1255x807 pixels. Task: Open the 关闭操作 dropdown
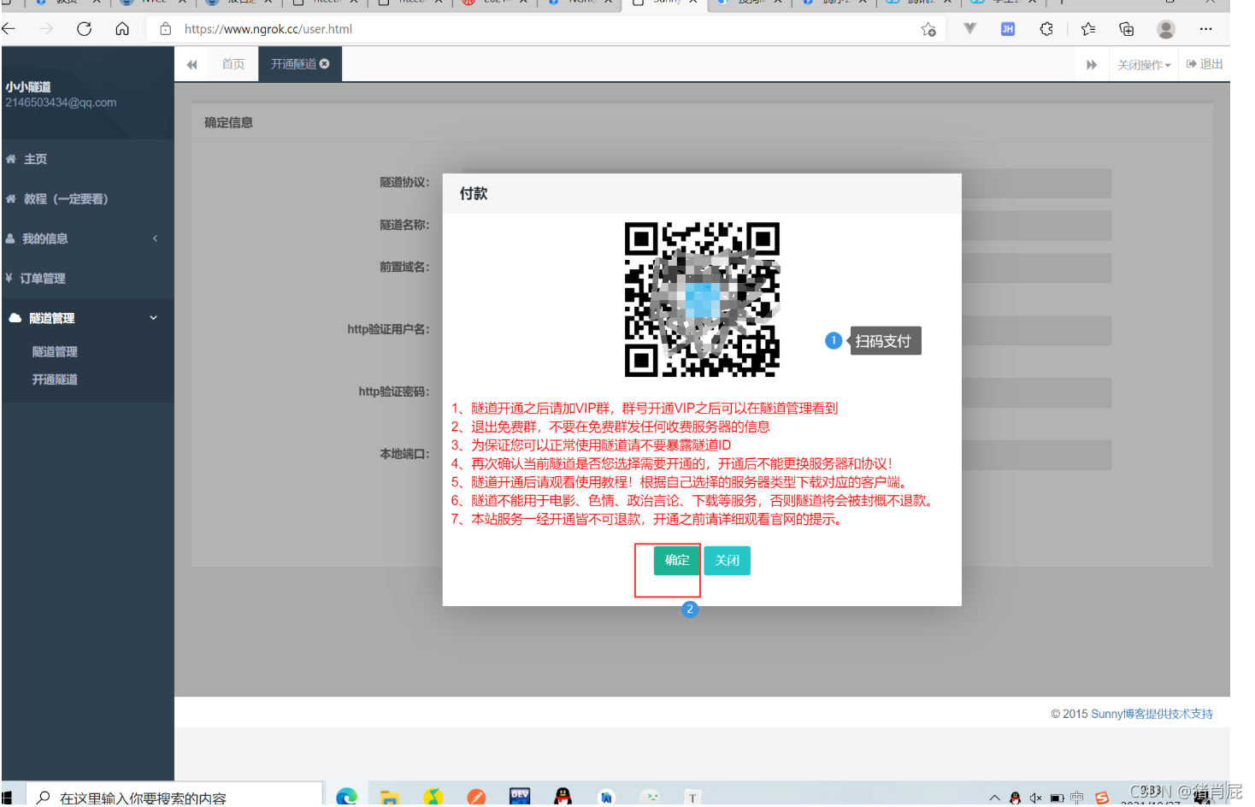1144,65
